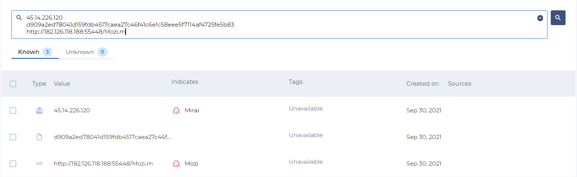Viewport: 577px width, 177px height.
Task: Click the file hash type icon
Action: 39,137
